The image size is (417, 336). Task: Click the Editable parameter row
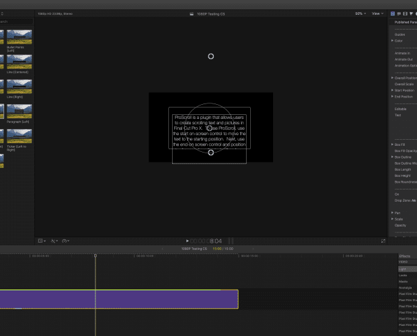[x=400, y=109]
